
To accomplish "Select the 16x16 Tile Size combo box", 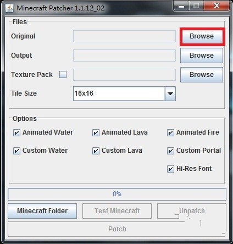I will [124, 93].
